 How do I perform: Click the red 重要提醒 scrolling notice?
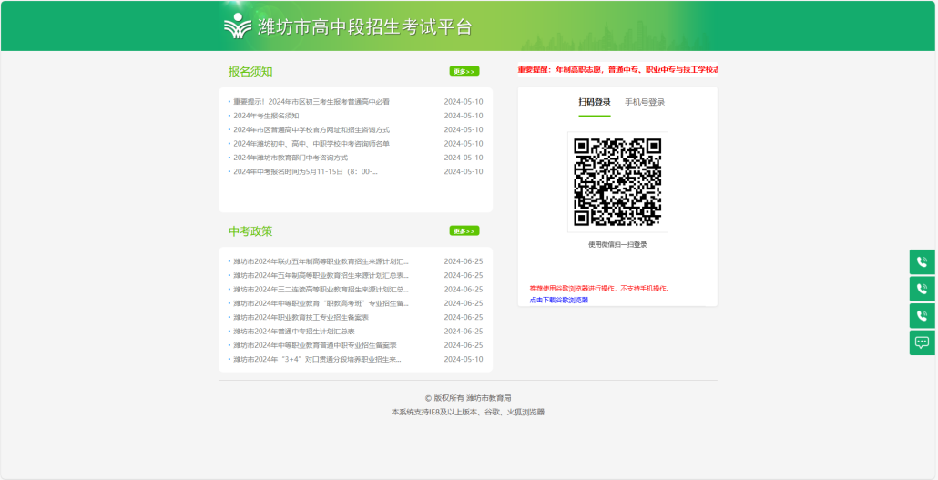click(x=617, y=70)
